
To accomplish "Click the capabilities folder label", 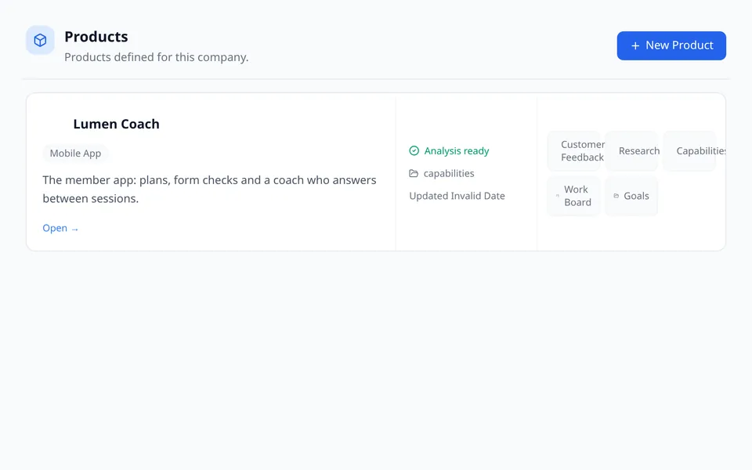I will 449,173.
